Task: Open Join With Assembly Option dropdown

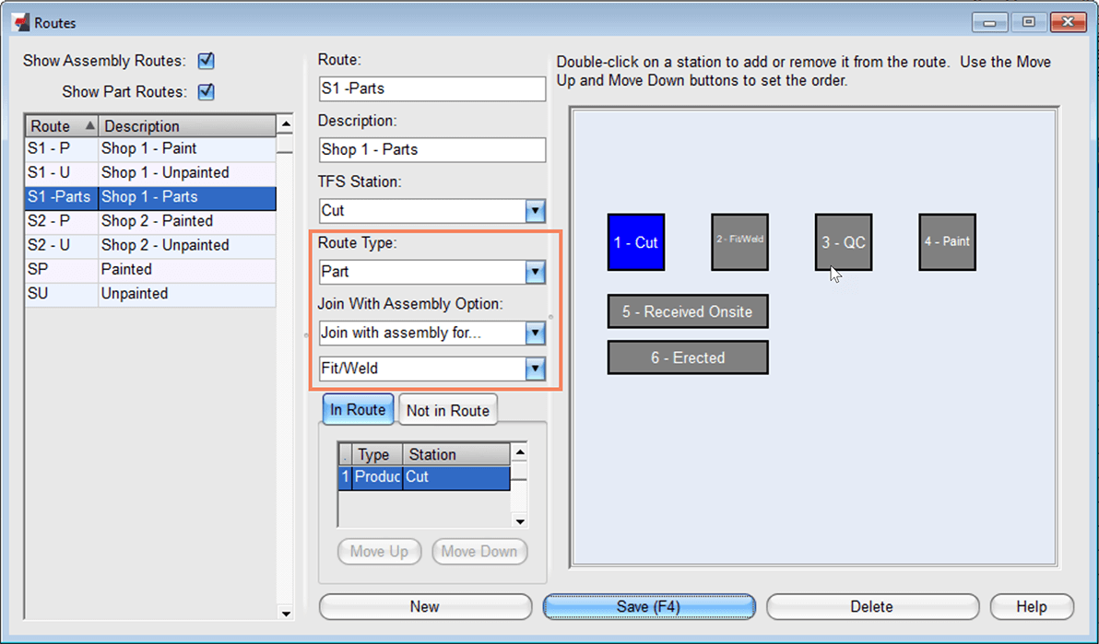Action: [535, 334]
